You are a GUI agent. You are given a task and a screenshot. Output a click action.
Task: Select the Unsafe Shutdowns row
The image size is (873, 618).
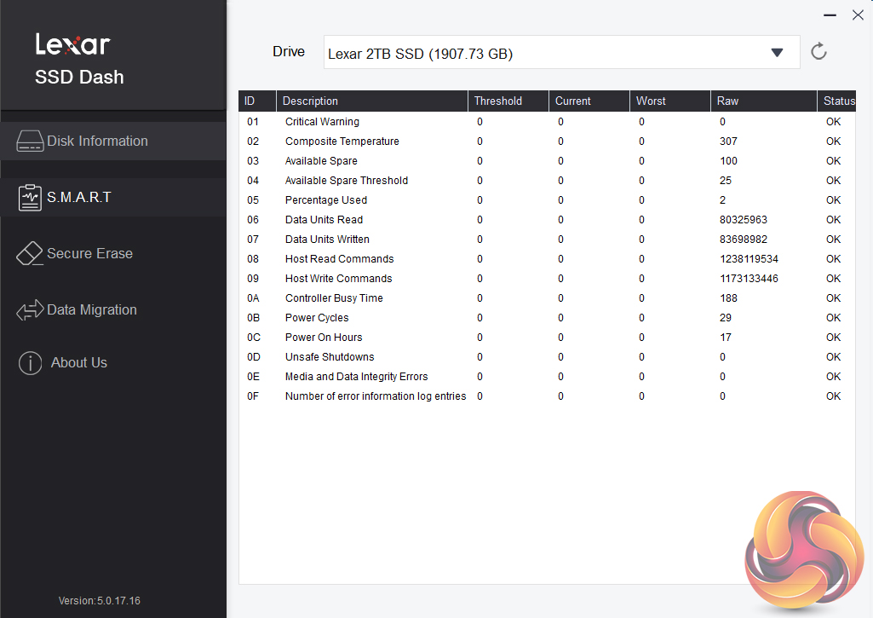pos(548,356)
